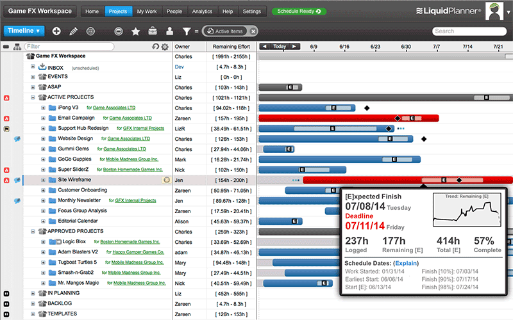
Task: Click the briefcase icon in toolbar
Action: pyautogui.click(x=153, y=31)
